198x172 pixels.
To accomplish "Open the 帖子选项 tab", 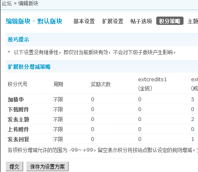I will pos(141,21).
